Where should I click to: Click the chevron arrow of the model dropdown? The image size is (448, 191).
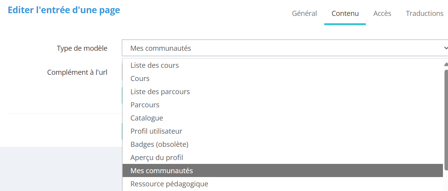point(445,48)
